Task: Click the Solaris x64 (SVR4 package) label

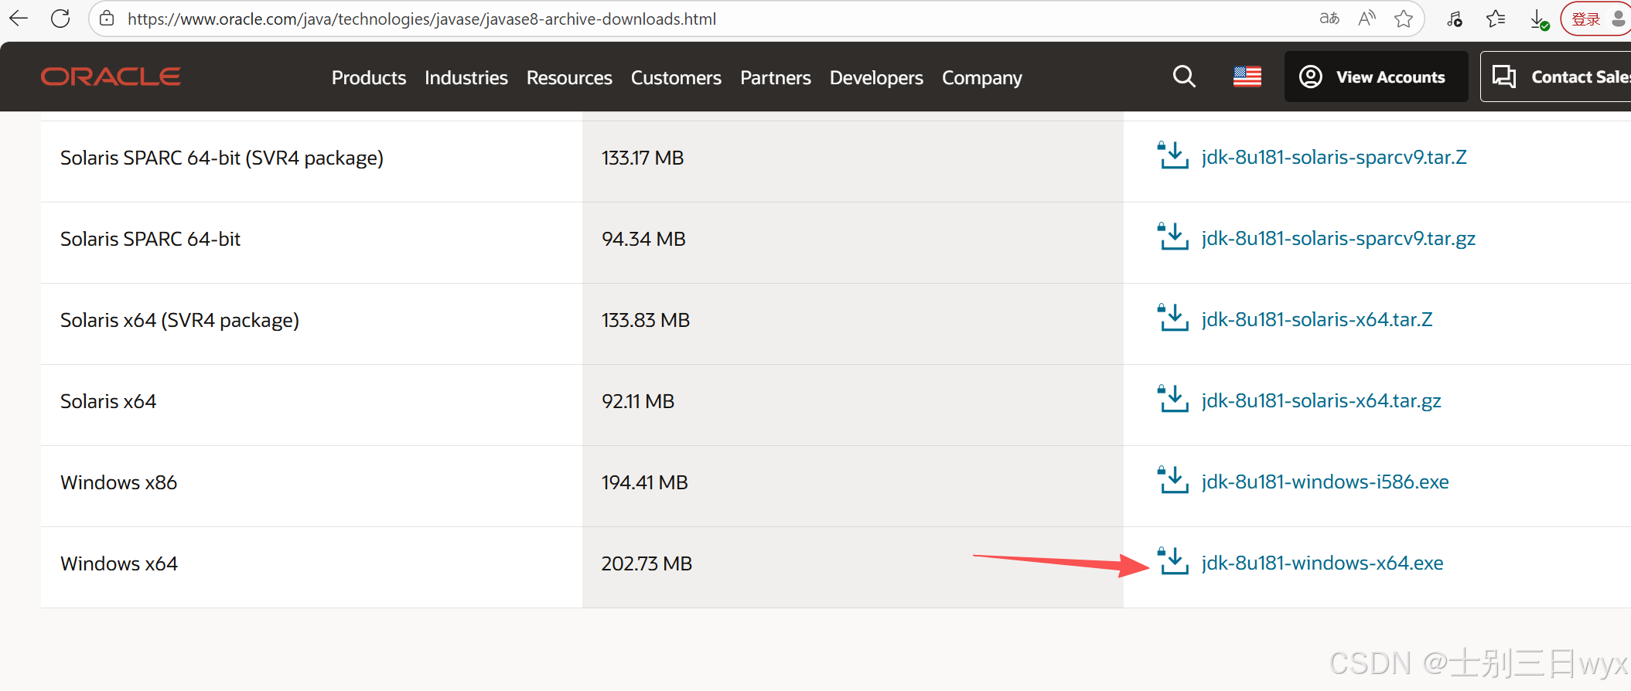Action: tap(180, 320)
